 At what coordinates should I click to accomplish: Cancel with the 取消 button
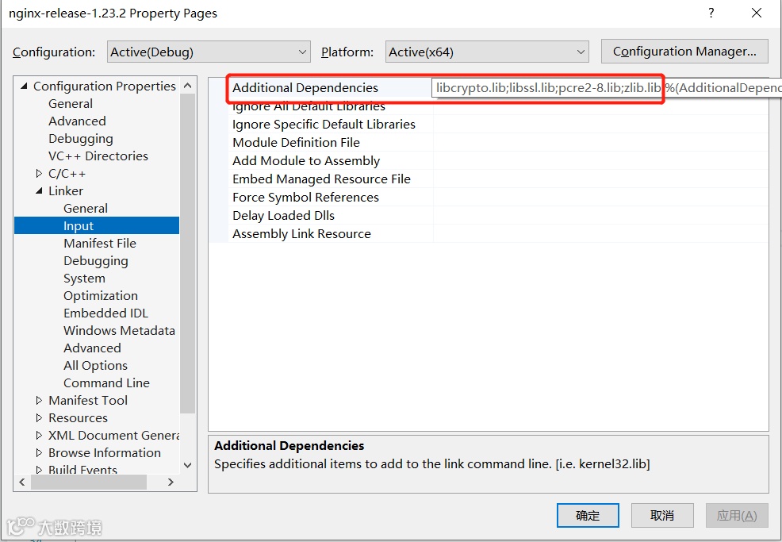click(662, 516)
